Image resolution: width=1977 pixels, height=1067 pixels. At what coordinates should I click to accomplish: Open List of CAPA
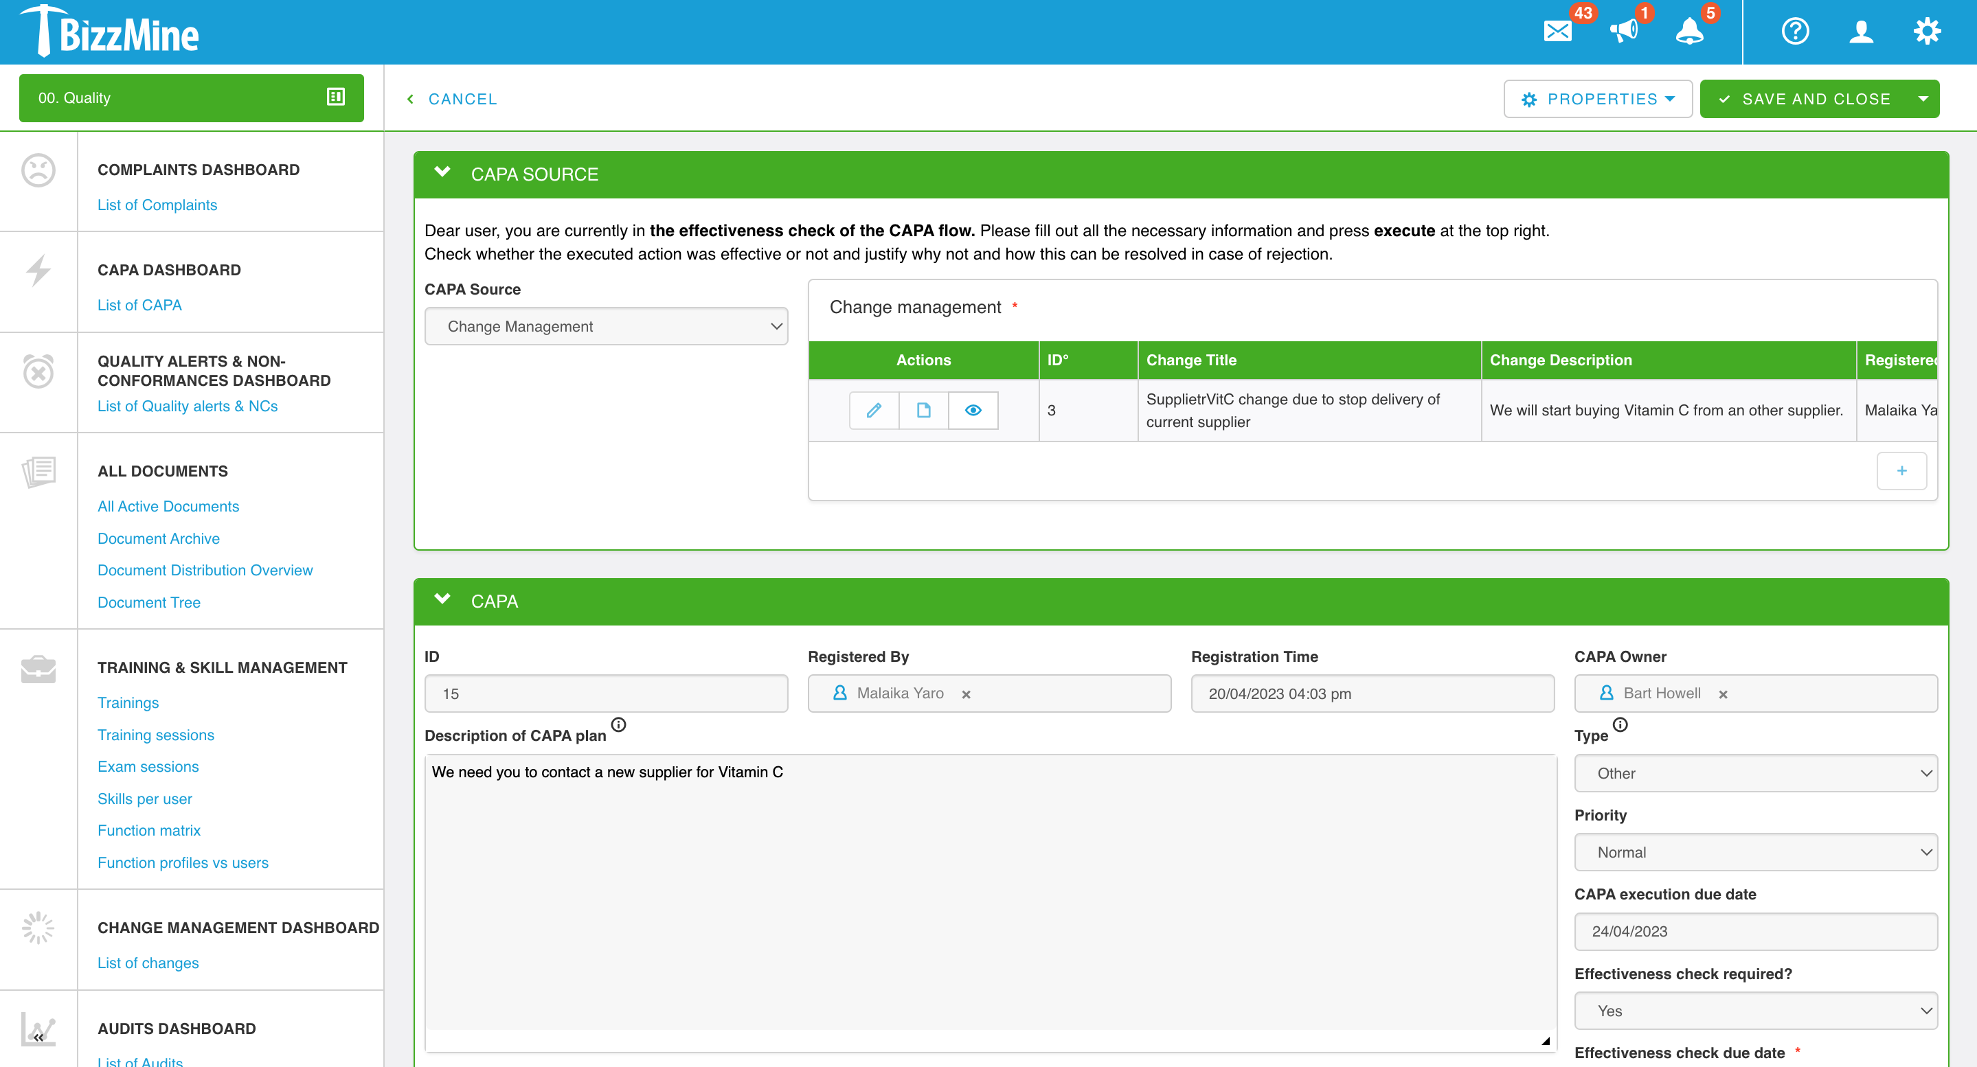(139, 306)
